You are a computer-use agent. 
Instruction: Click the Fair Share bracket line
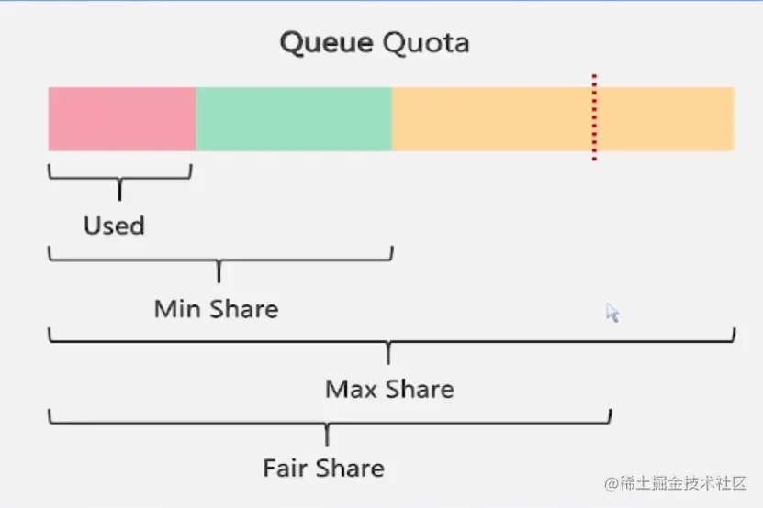point(328,423)
